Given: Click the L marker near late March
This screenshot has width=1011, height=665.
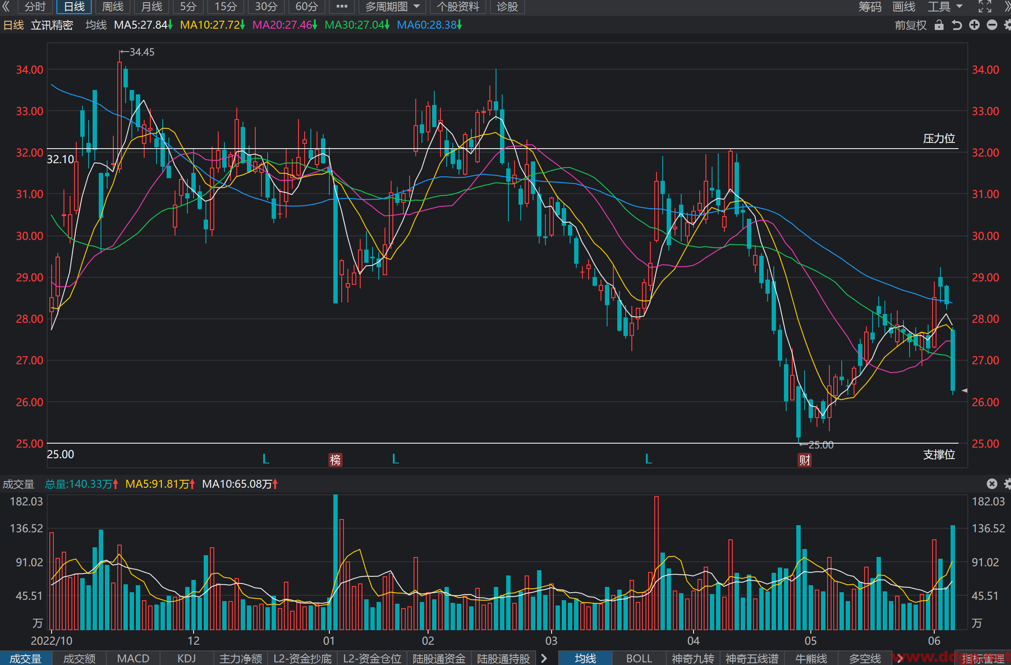Looking at the screenshot, I should point(649,459).
